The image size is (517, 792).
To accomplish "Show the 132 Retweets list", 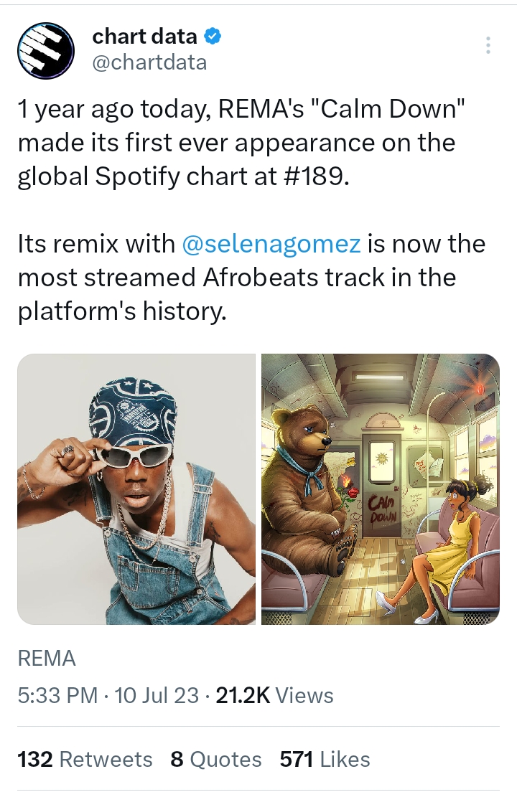I will pos(85,759).
